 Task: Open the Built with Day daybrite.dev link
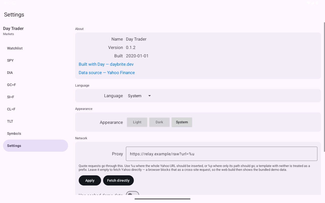click(106, 64)
